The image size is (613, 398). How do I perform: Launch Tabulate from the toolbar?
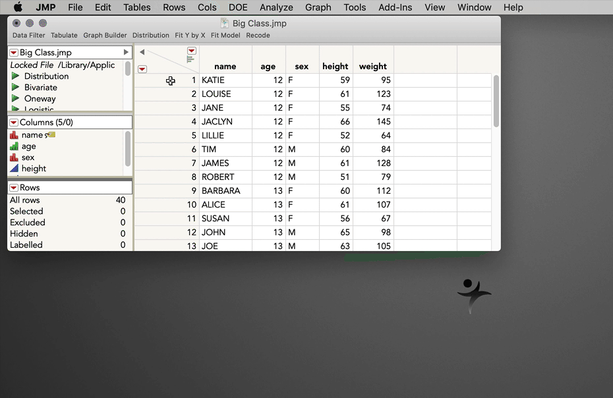click(64, 35)
